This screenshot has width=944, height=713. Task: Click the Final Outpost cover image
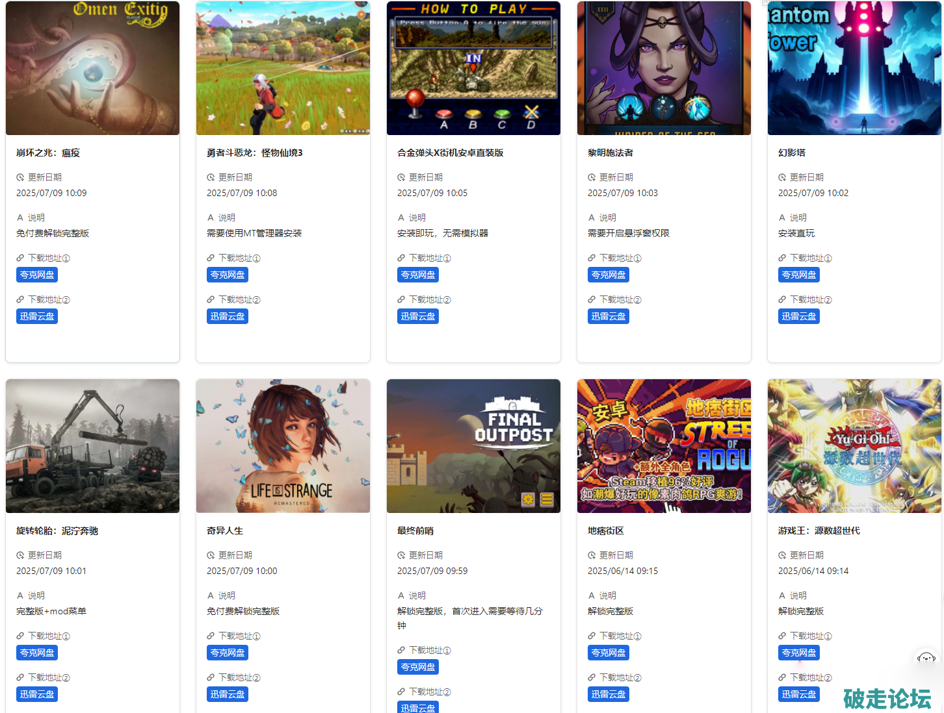pyautogui.click(x=473, y=446)
